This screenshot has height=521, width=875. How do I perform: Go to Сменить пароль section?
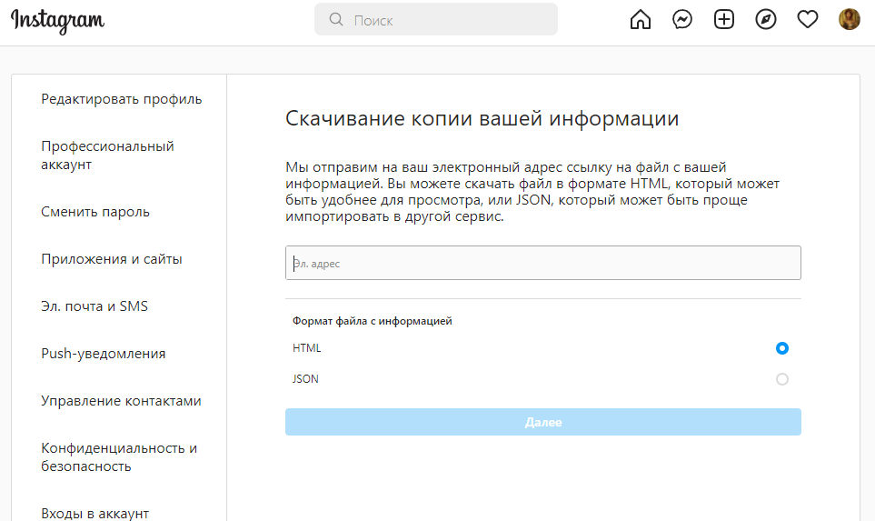click(x=95, y=212)
